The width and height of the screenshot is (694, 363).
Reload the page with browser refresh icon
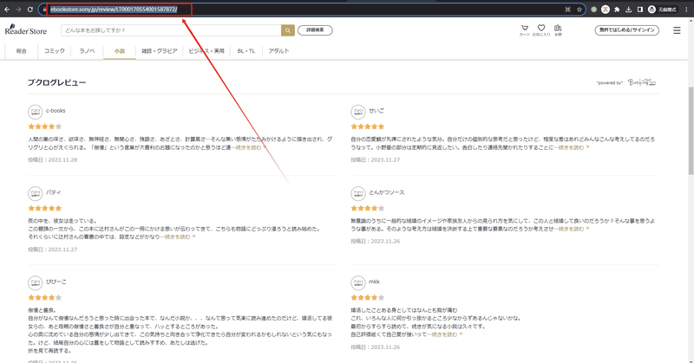[x=30, y=10]
